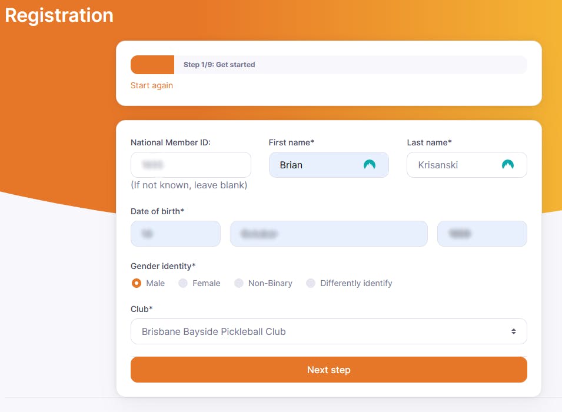562x412 pixels.
Task: Open the Club dropdown list
Action: click(x=328, y=331)
